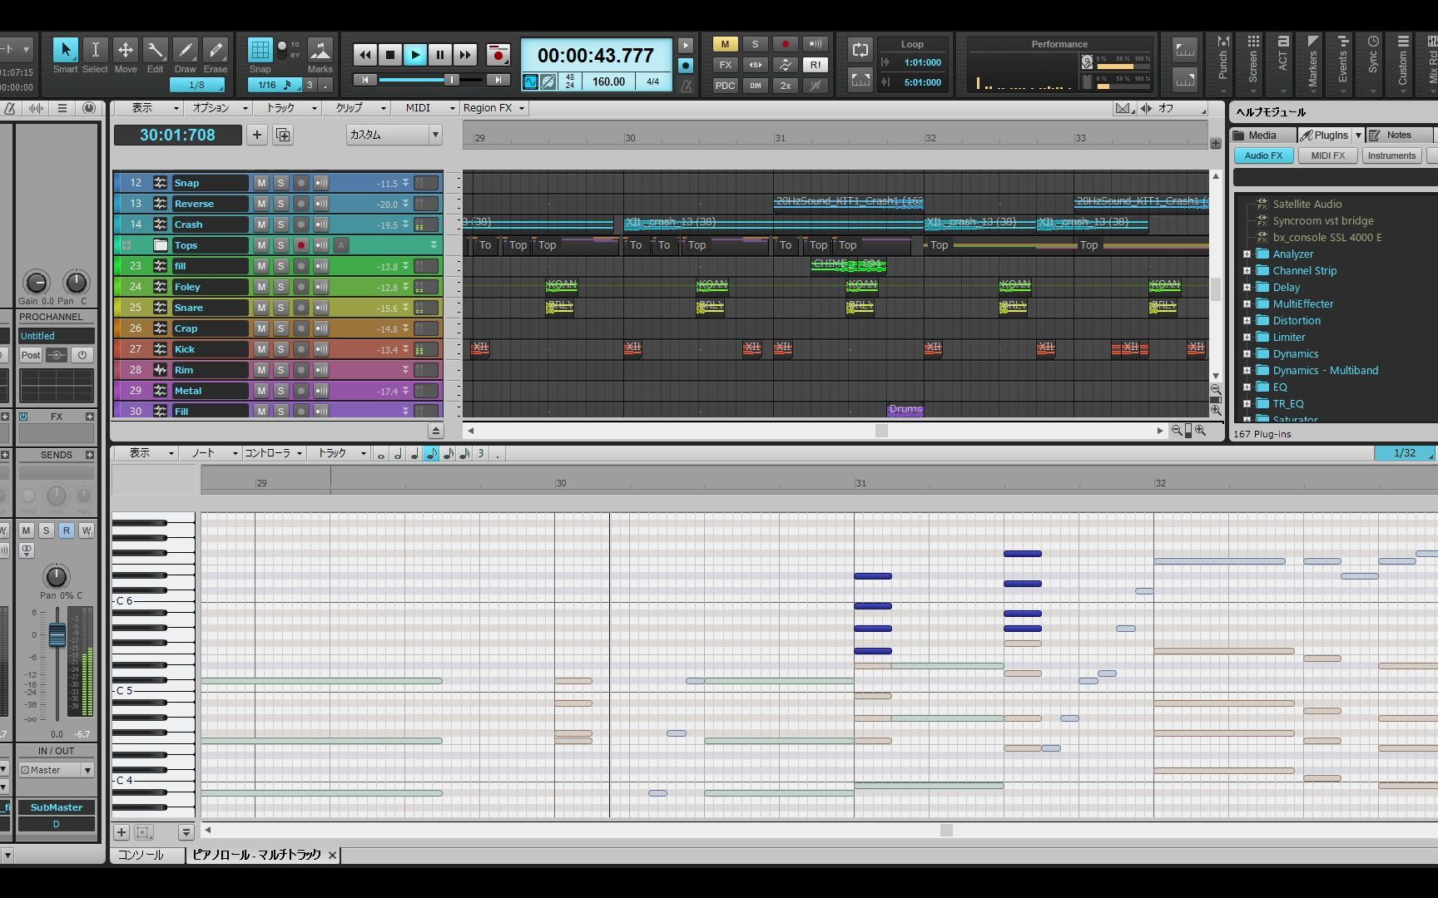Click the add track folder button

(x=283, y=135)
